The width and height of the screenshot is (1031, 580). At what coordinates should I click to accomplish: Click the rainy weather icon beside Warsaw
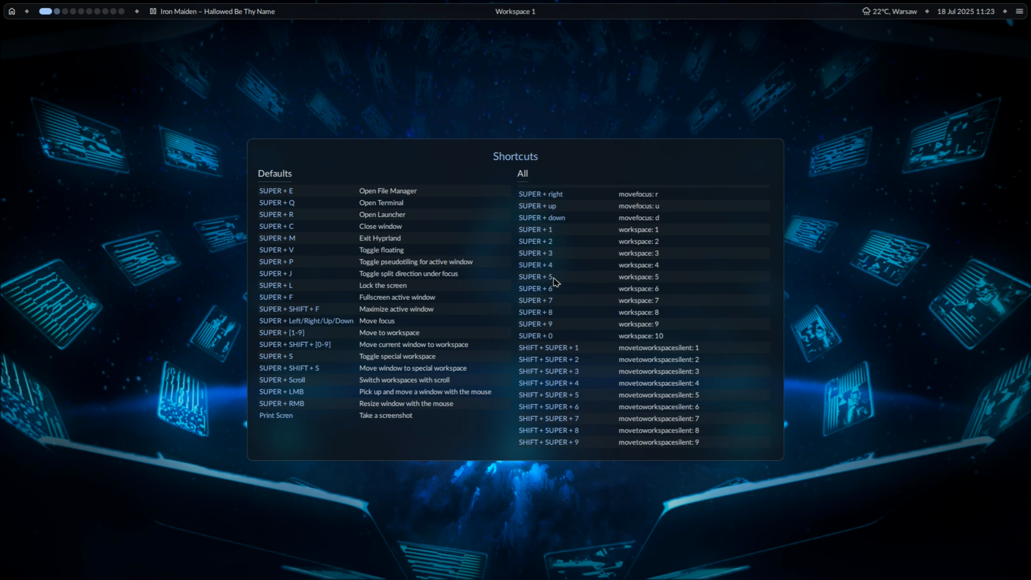[866, 11]
